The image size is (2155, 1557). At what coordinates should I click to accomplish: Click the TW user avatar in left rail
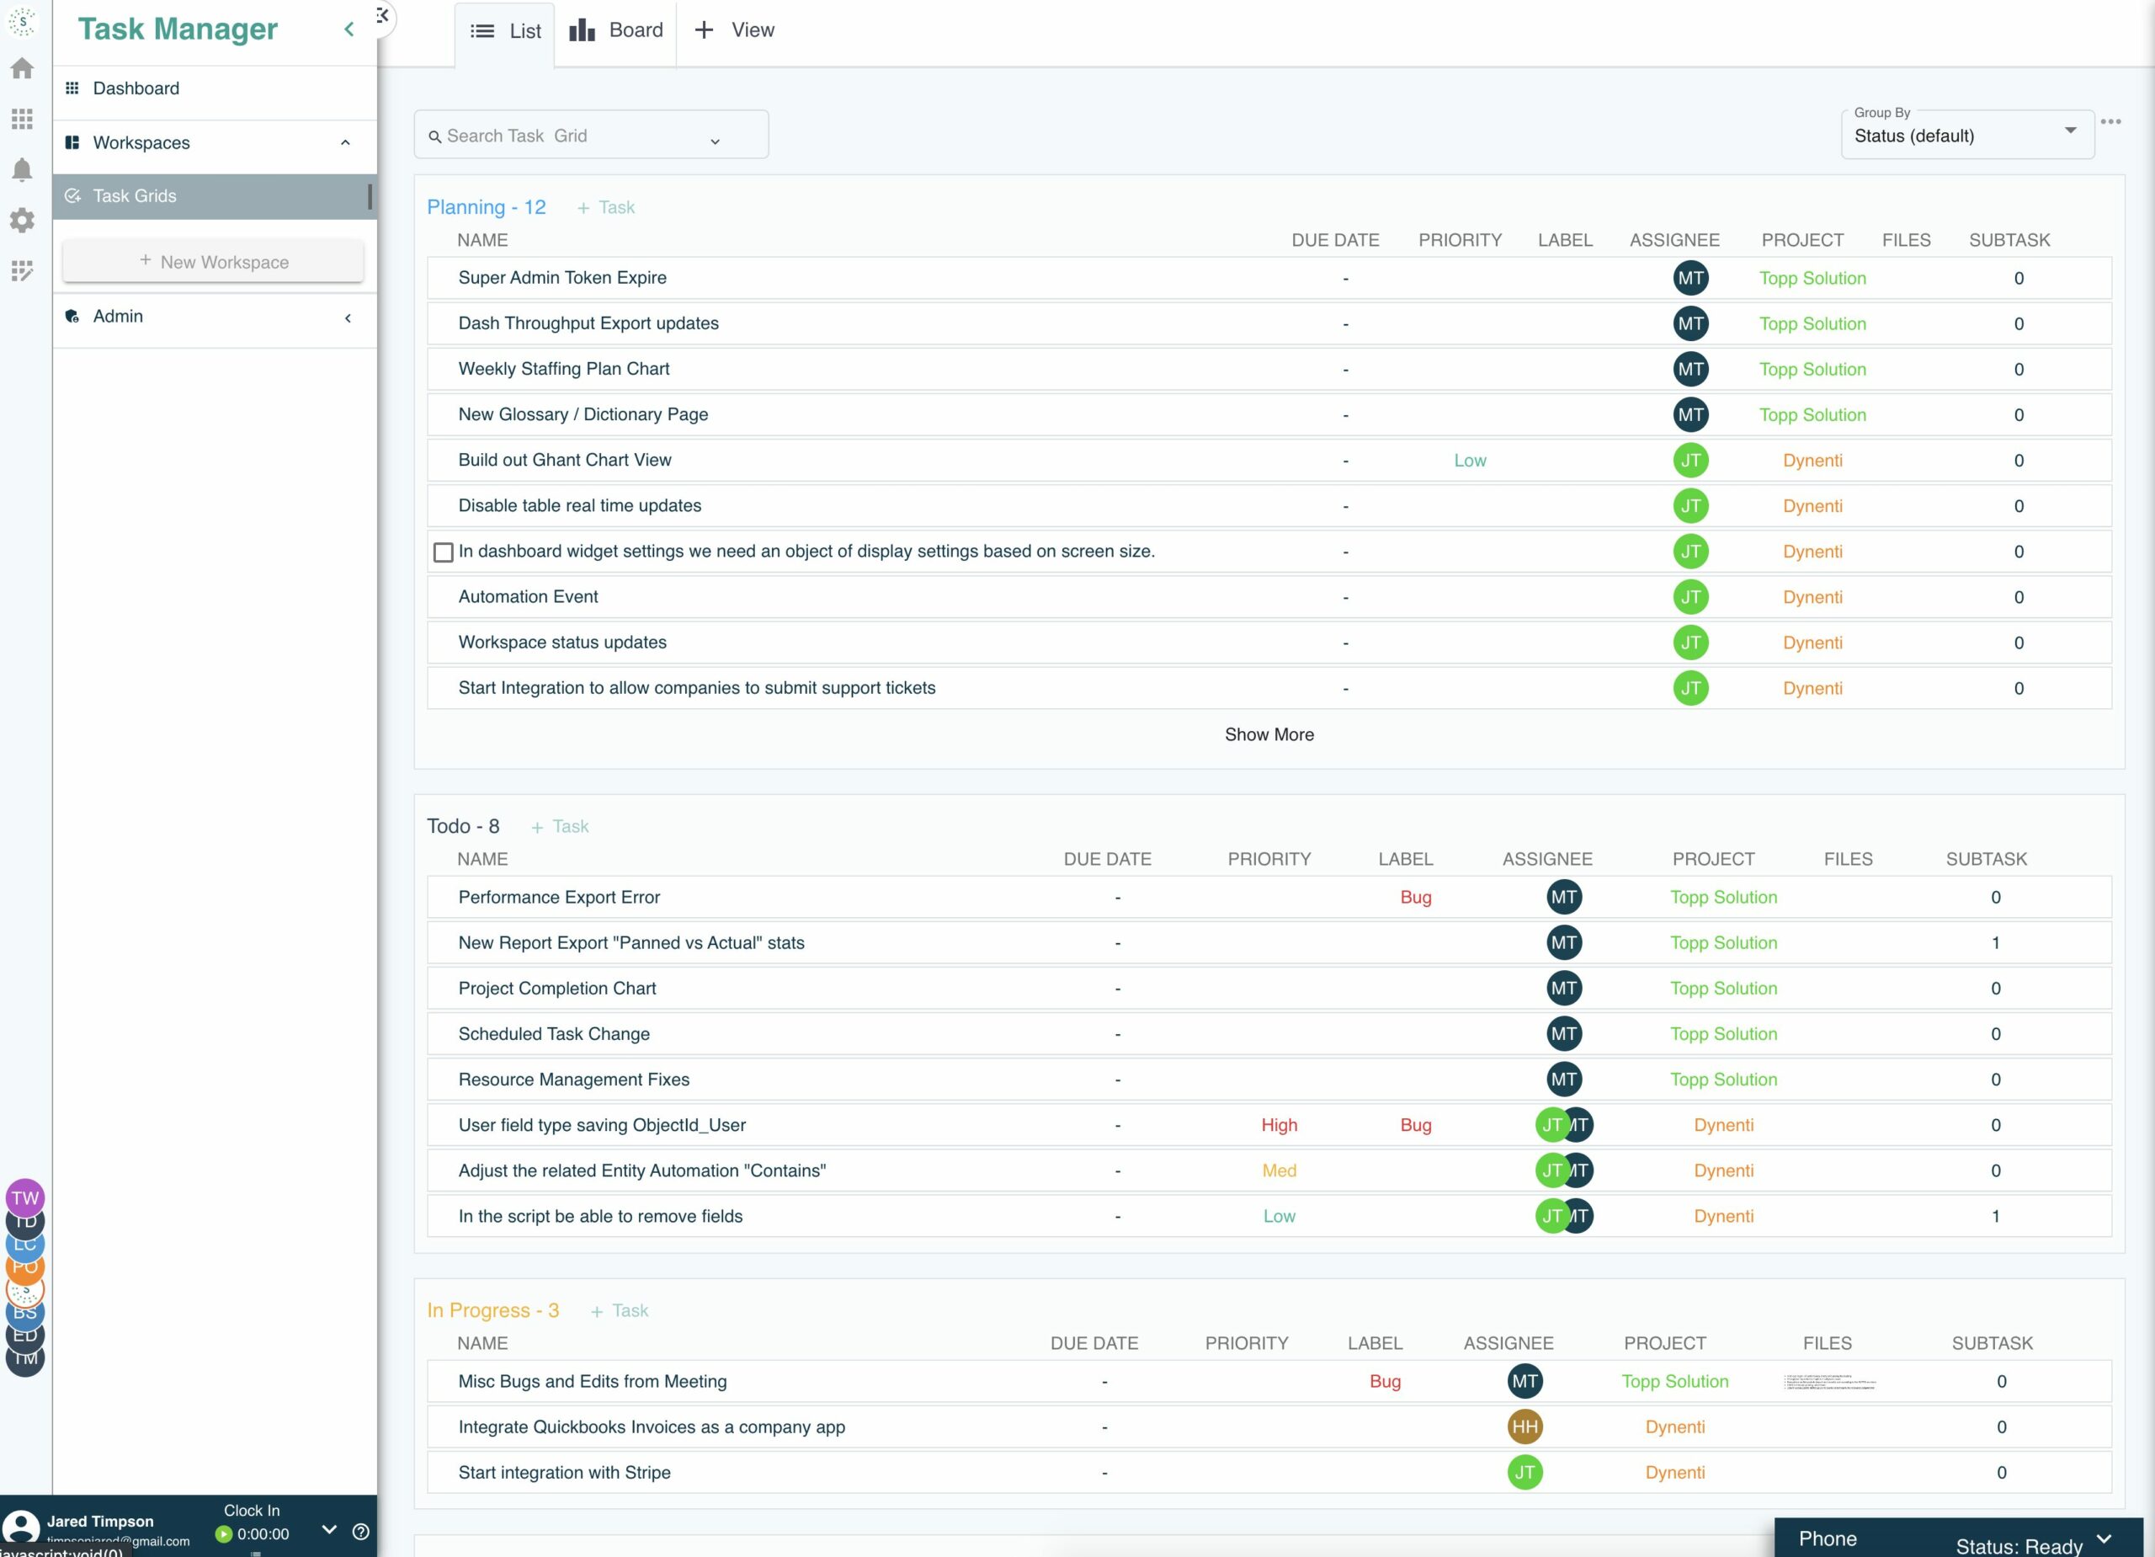[25, 1197]
